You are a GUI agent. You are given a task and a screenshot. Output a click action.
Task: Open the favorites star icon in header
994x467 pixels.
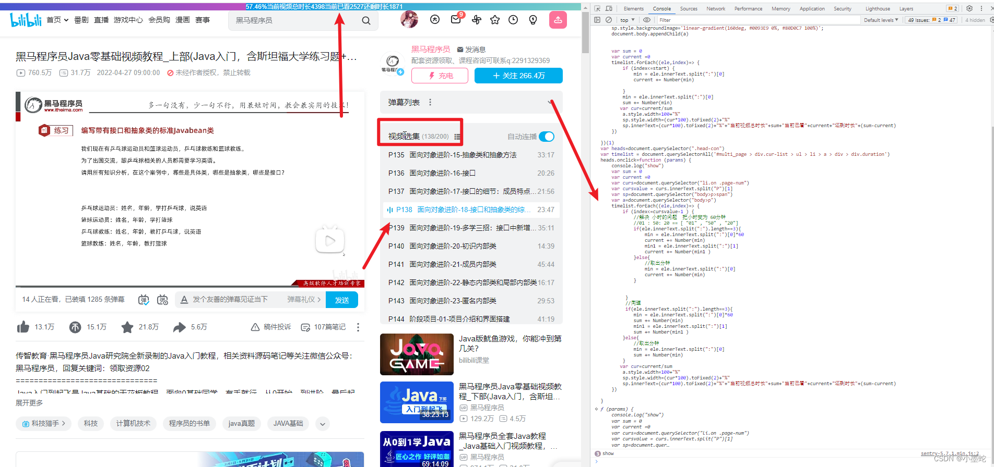[495, 20]
